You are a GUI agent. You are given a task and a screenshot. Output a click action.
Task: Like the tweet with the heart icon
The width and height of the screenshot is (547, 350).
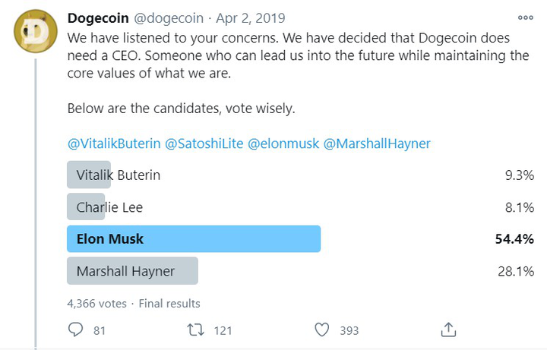[321, 330]
